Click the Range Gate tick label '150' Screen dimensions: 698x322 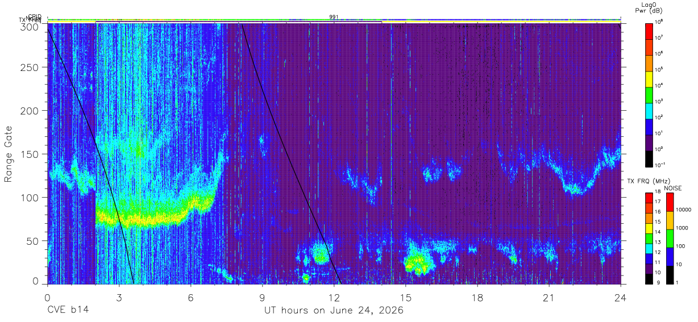(x=30, y=154)
